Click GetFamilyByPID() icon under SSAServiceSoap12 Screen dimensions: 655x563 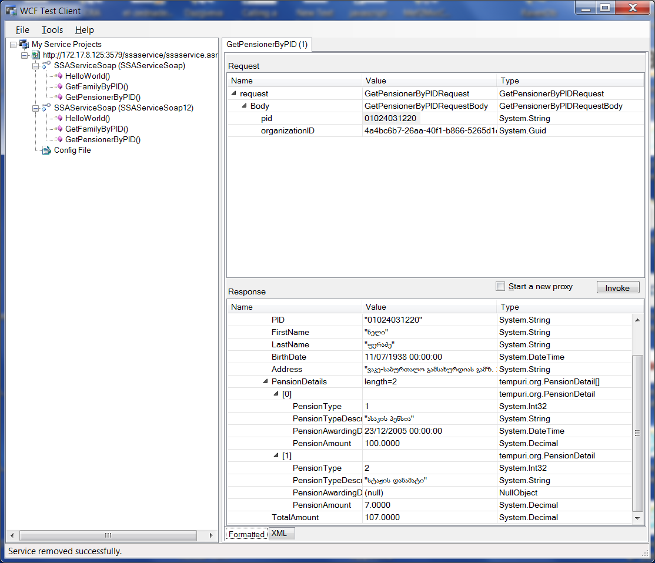[59, 129]
